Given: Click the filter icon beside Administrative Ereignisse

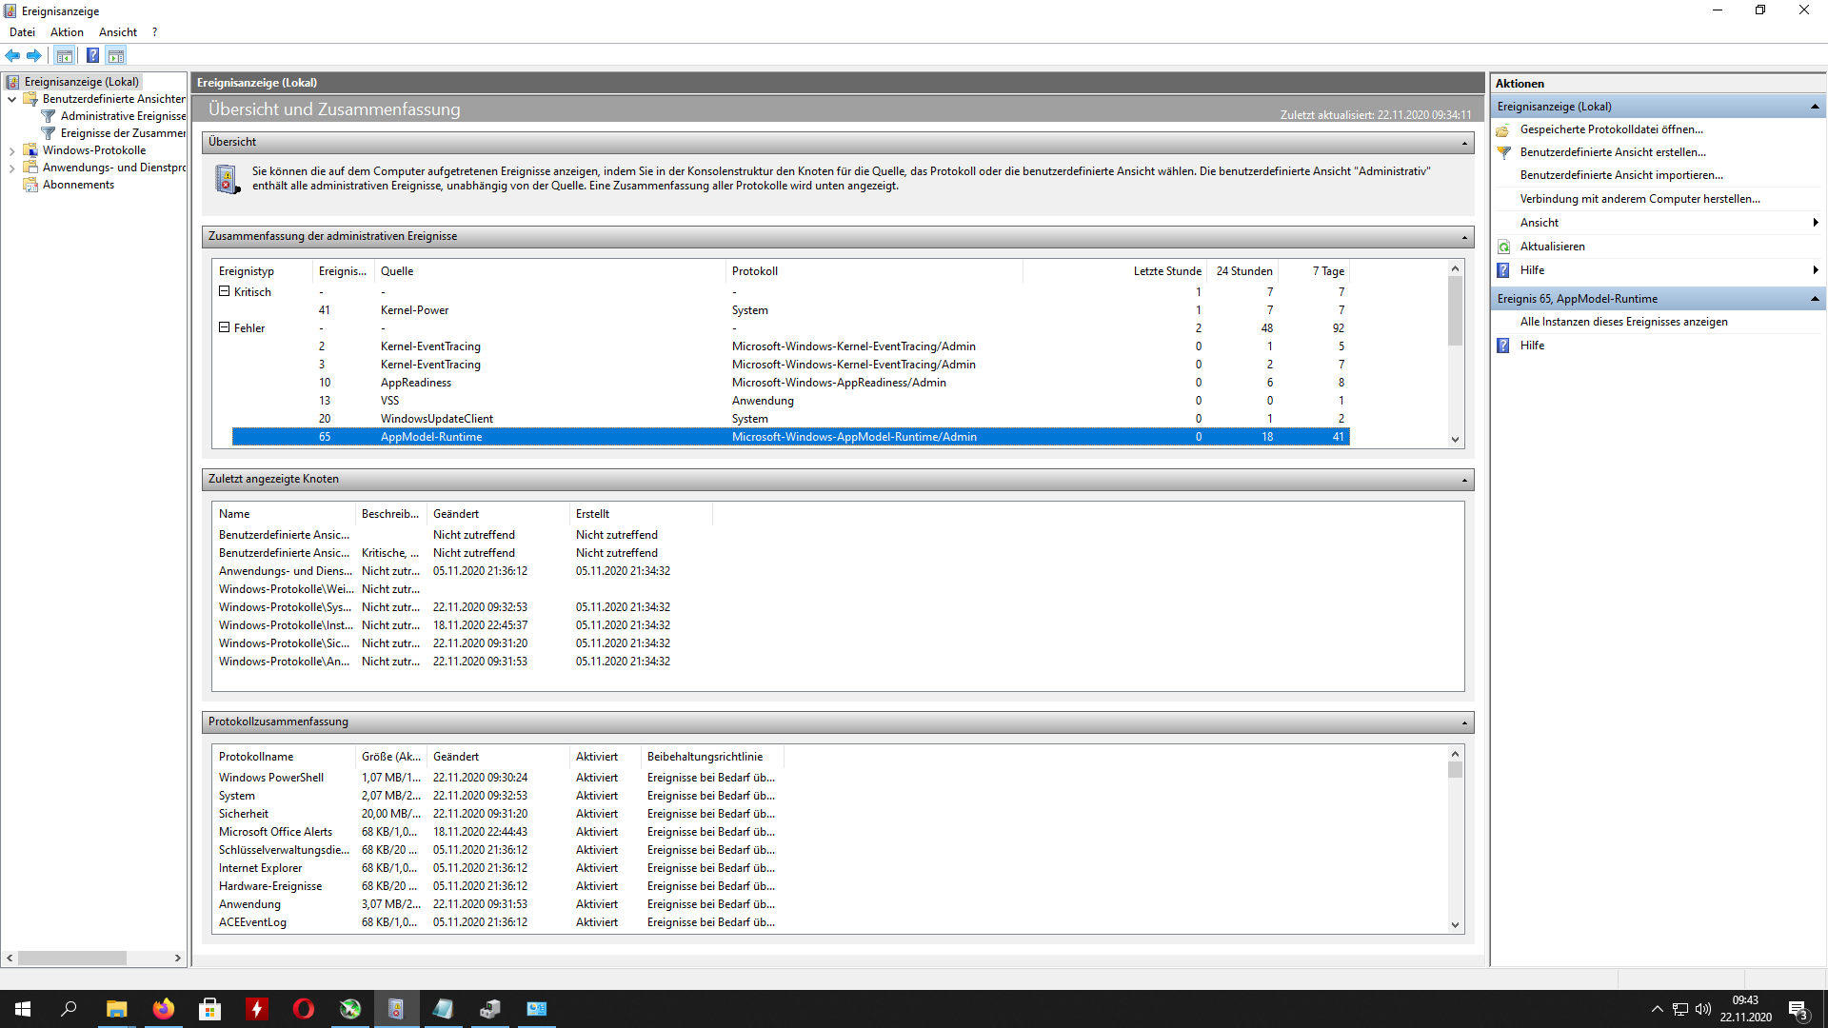Looking at the screenshot, I should tap(49, 116).
